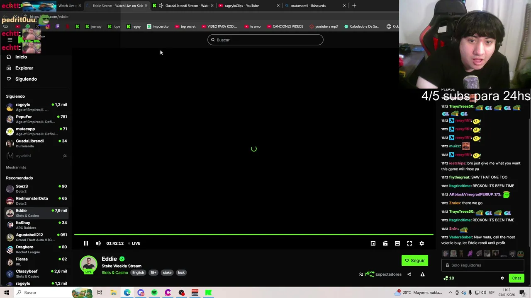Click the Slots & Casino category link
Image resolution: width=531 pixels, height=298 pixels.
pyautogui.click(x=115, y=273)
